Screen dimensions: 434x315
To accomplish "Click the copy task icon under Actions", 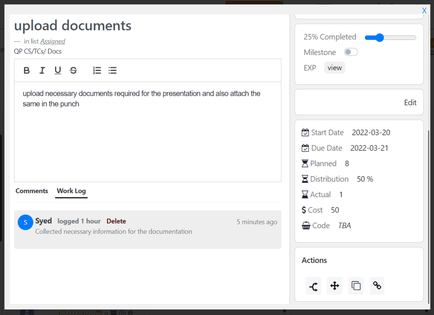I will [356, 286].
